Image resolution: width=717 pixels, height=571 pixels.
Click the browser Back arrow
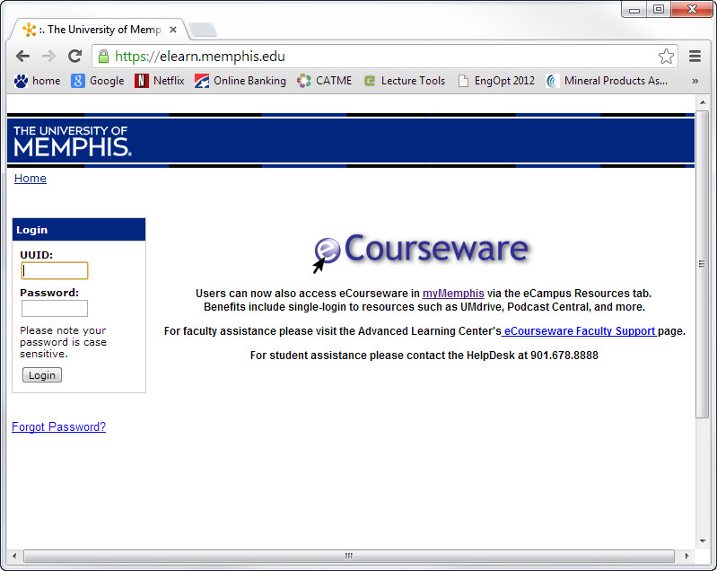click(22, 57)
